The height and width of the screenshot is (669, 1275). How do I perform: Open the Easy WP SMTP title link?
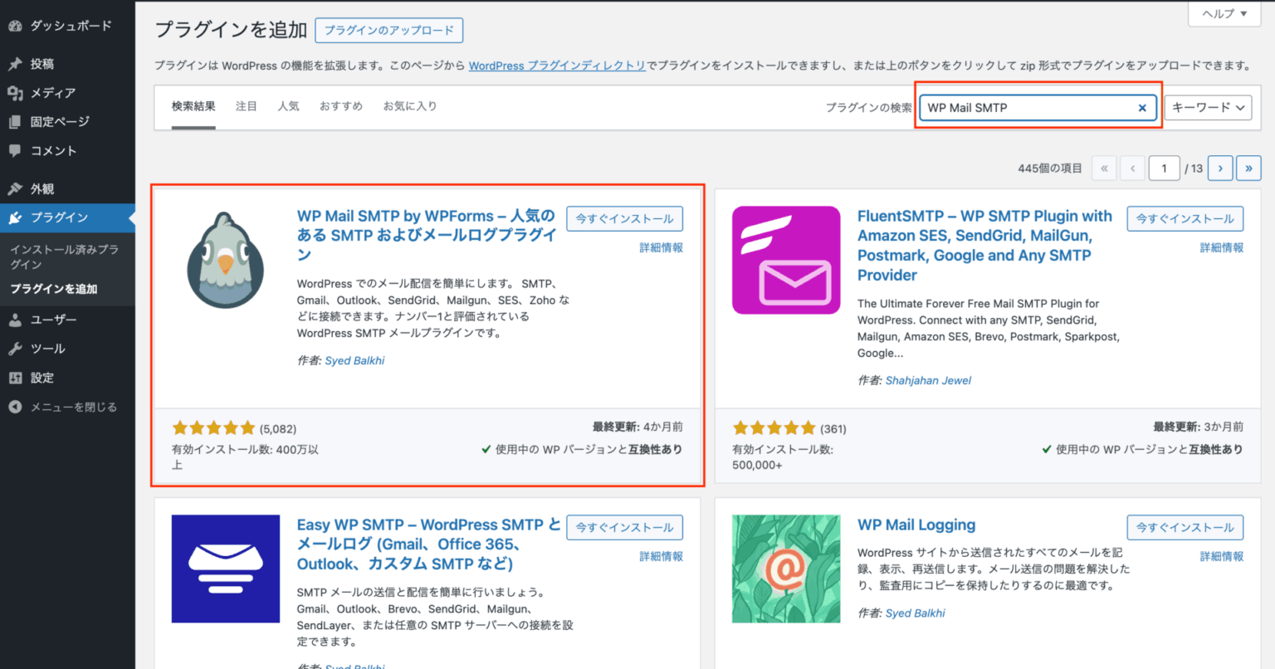[428, 544]
